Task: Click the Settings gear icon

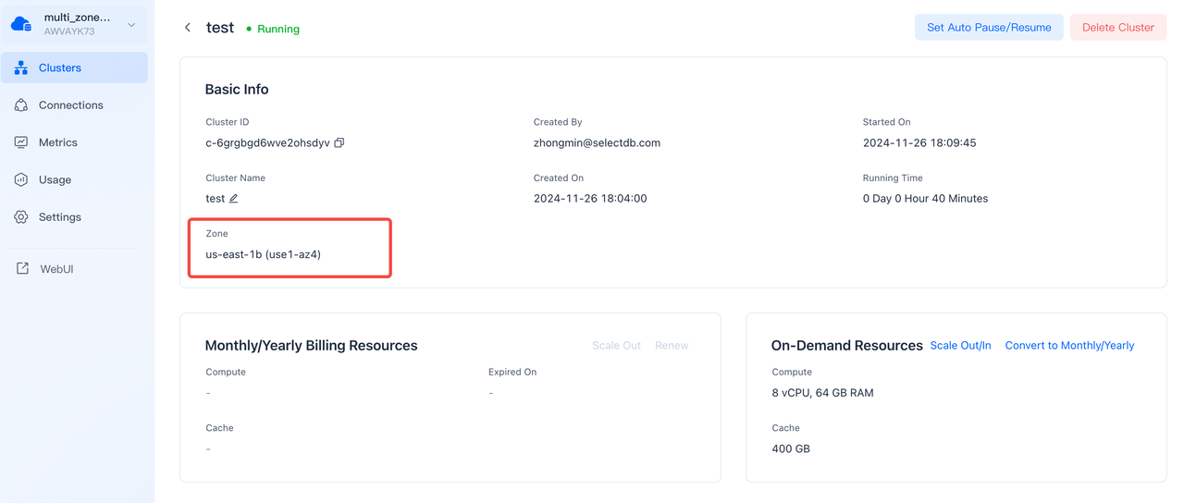Action: 21,217
